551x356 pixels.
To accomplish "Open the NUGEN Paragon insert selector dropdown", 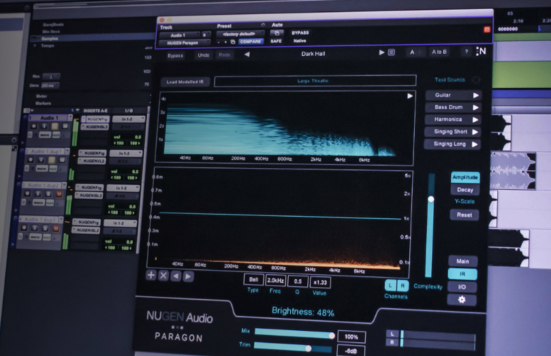I will point(184,43).
